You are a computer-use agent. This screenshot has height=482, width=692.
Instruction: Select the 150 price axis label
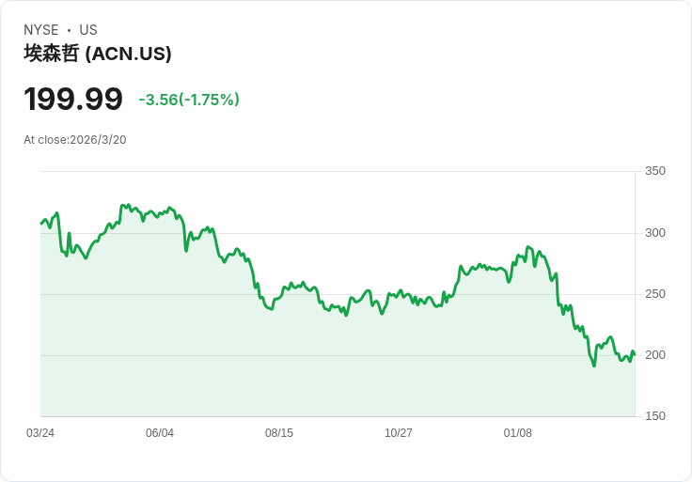click(x=655, y=416)
